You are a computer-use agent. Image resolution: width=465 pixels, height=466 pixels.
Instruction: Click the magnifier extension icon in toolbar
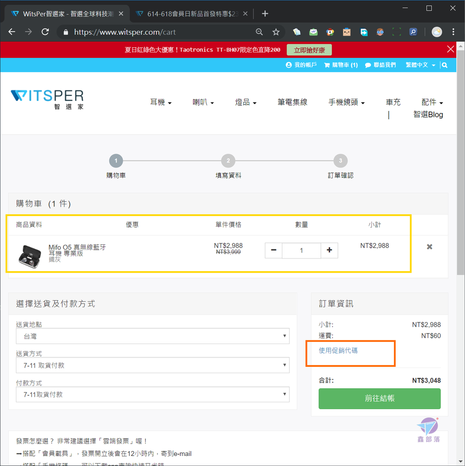413,32
